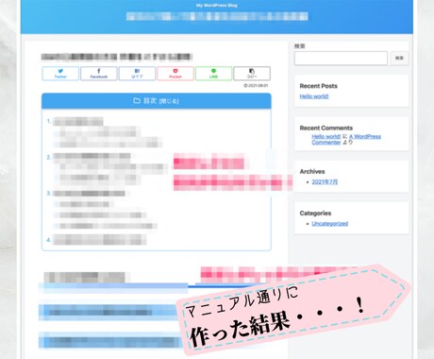Screen dimensions: 434x359
Task: Click the Recent Comments widget heading
Action: point(326,128)
